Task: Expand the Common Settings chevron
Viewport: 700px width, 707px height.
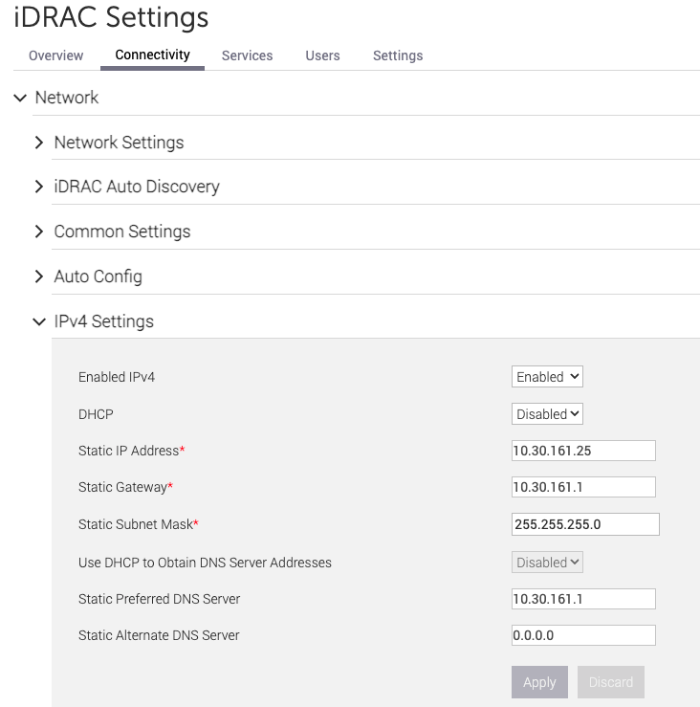Action: point(39,232)
